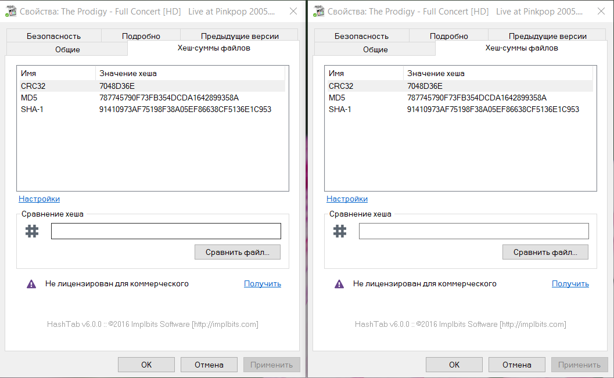Viewport: 614px width, 378px height.
Task: Open the Безопасность tab in right window
Action: click(361, 36)
